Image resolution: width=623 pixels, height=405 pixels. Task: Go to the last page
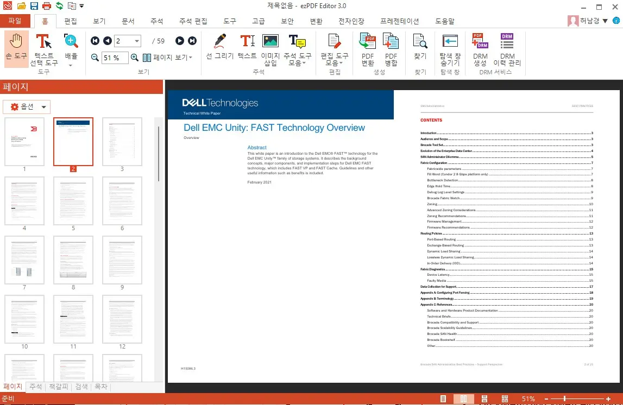tap(192, 41)
